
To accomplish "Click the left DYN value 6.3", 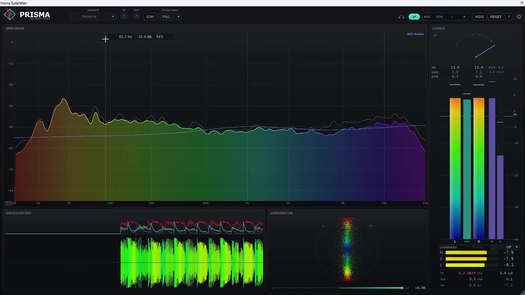I will [455, 76].
